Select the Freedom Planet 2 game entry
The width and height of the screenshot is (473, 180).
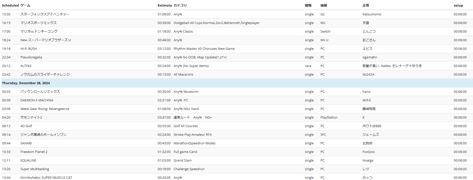pyautogui.click(x=34, y=152)
